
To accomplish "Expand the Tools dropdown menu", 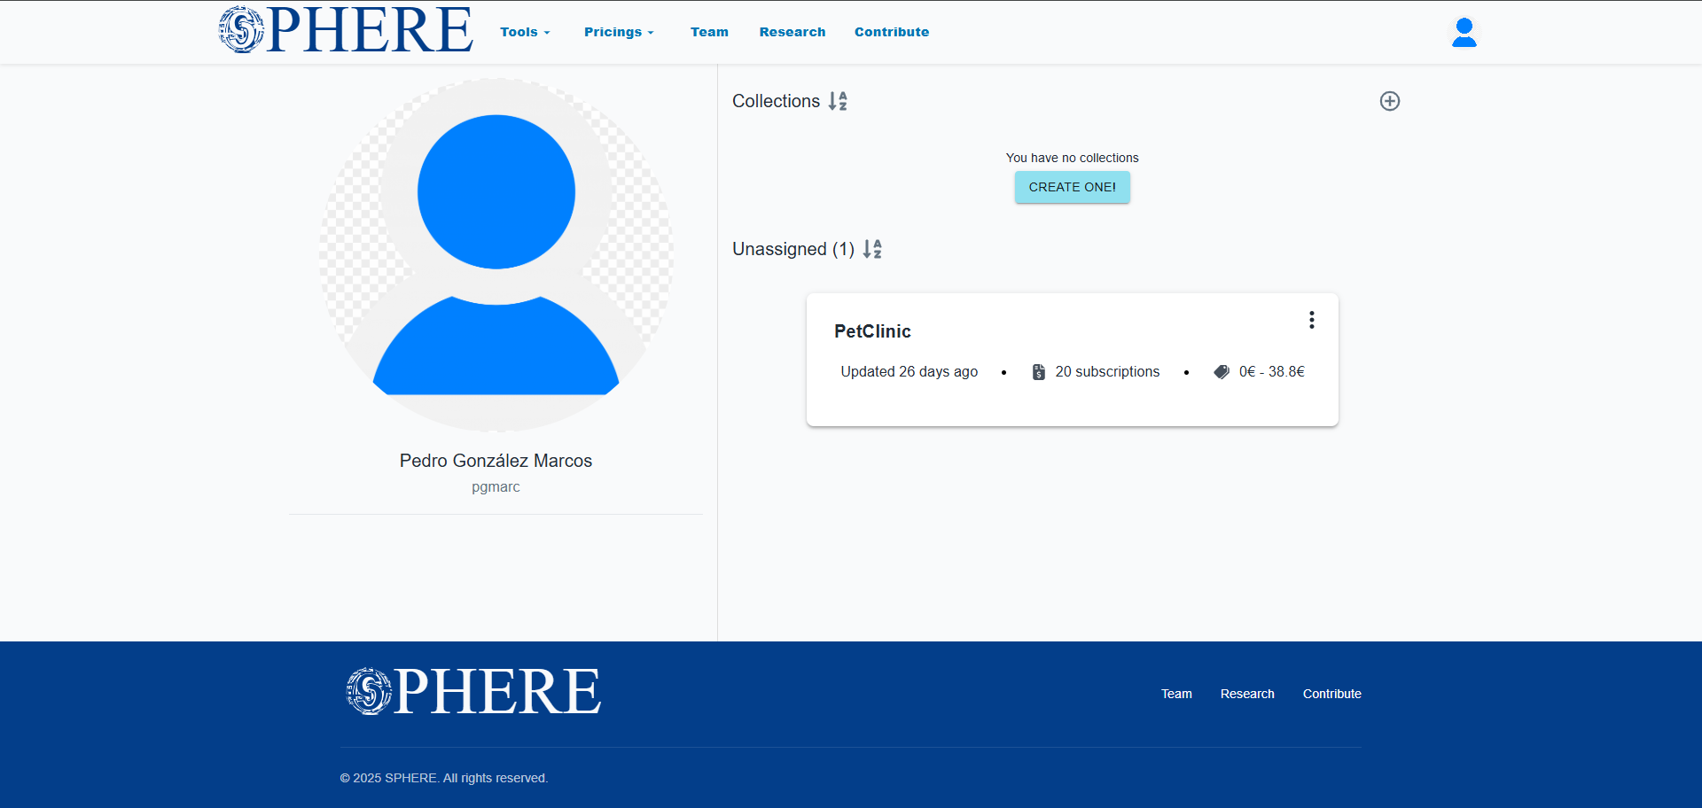I will pyautogui.click(x=525, y=32).
